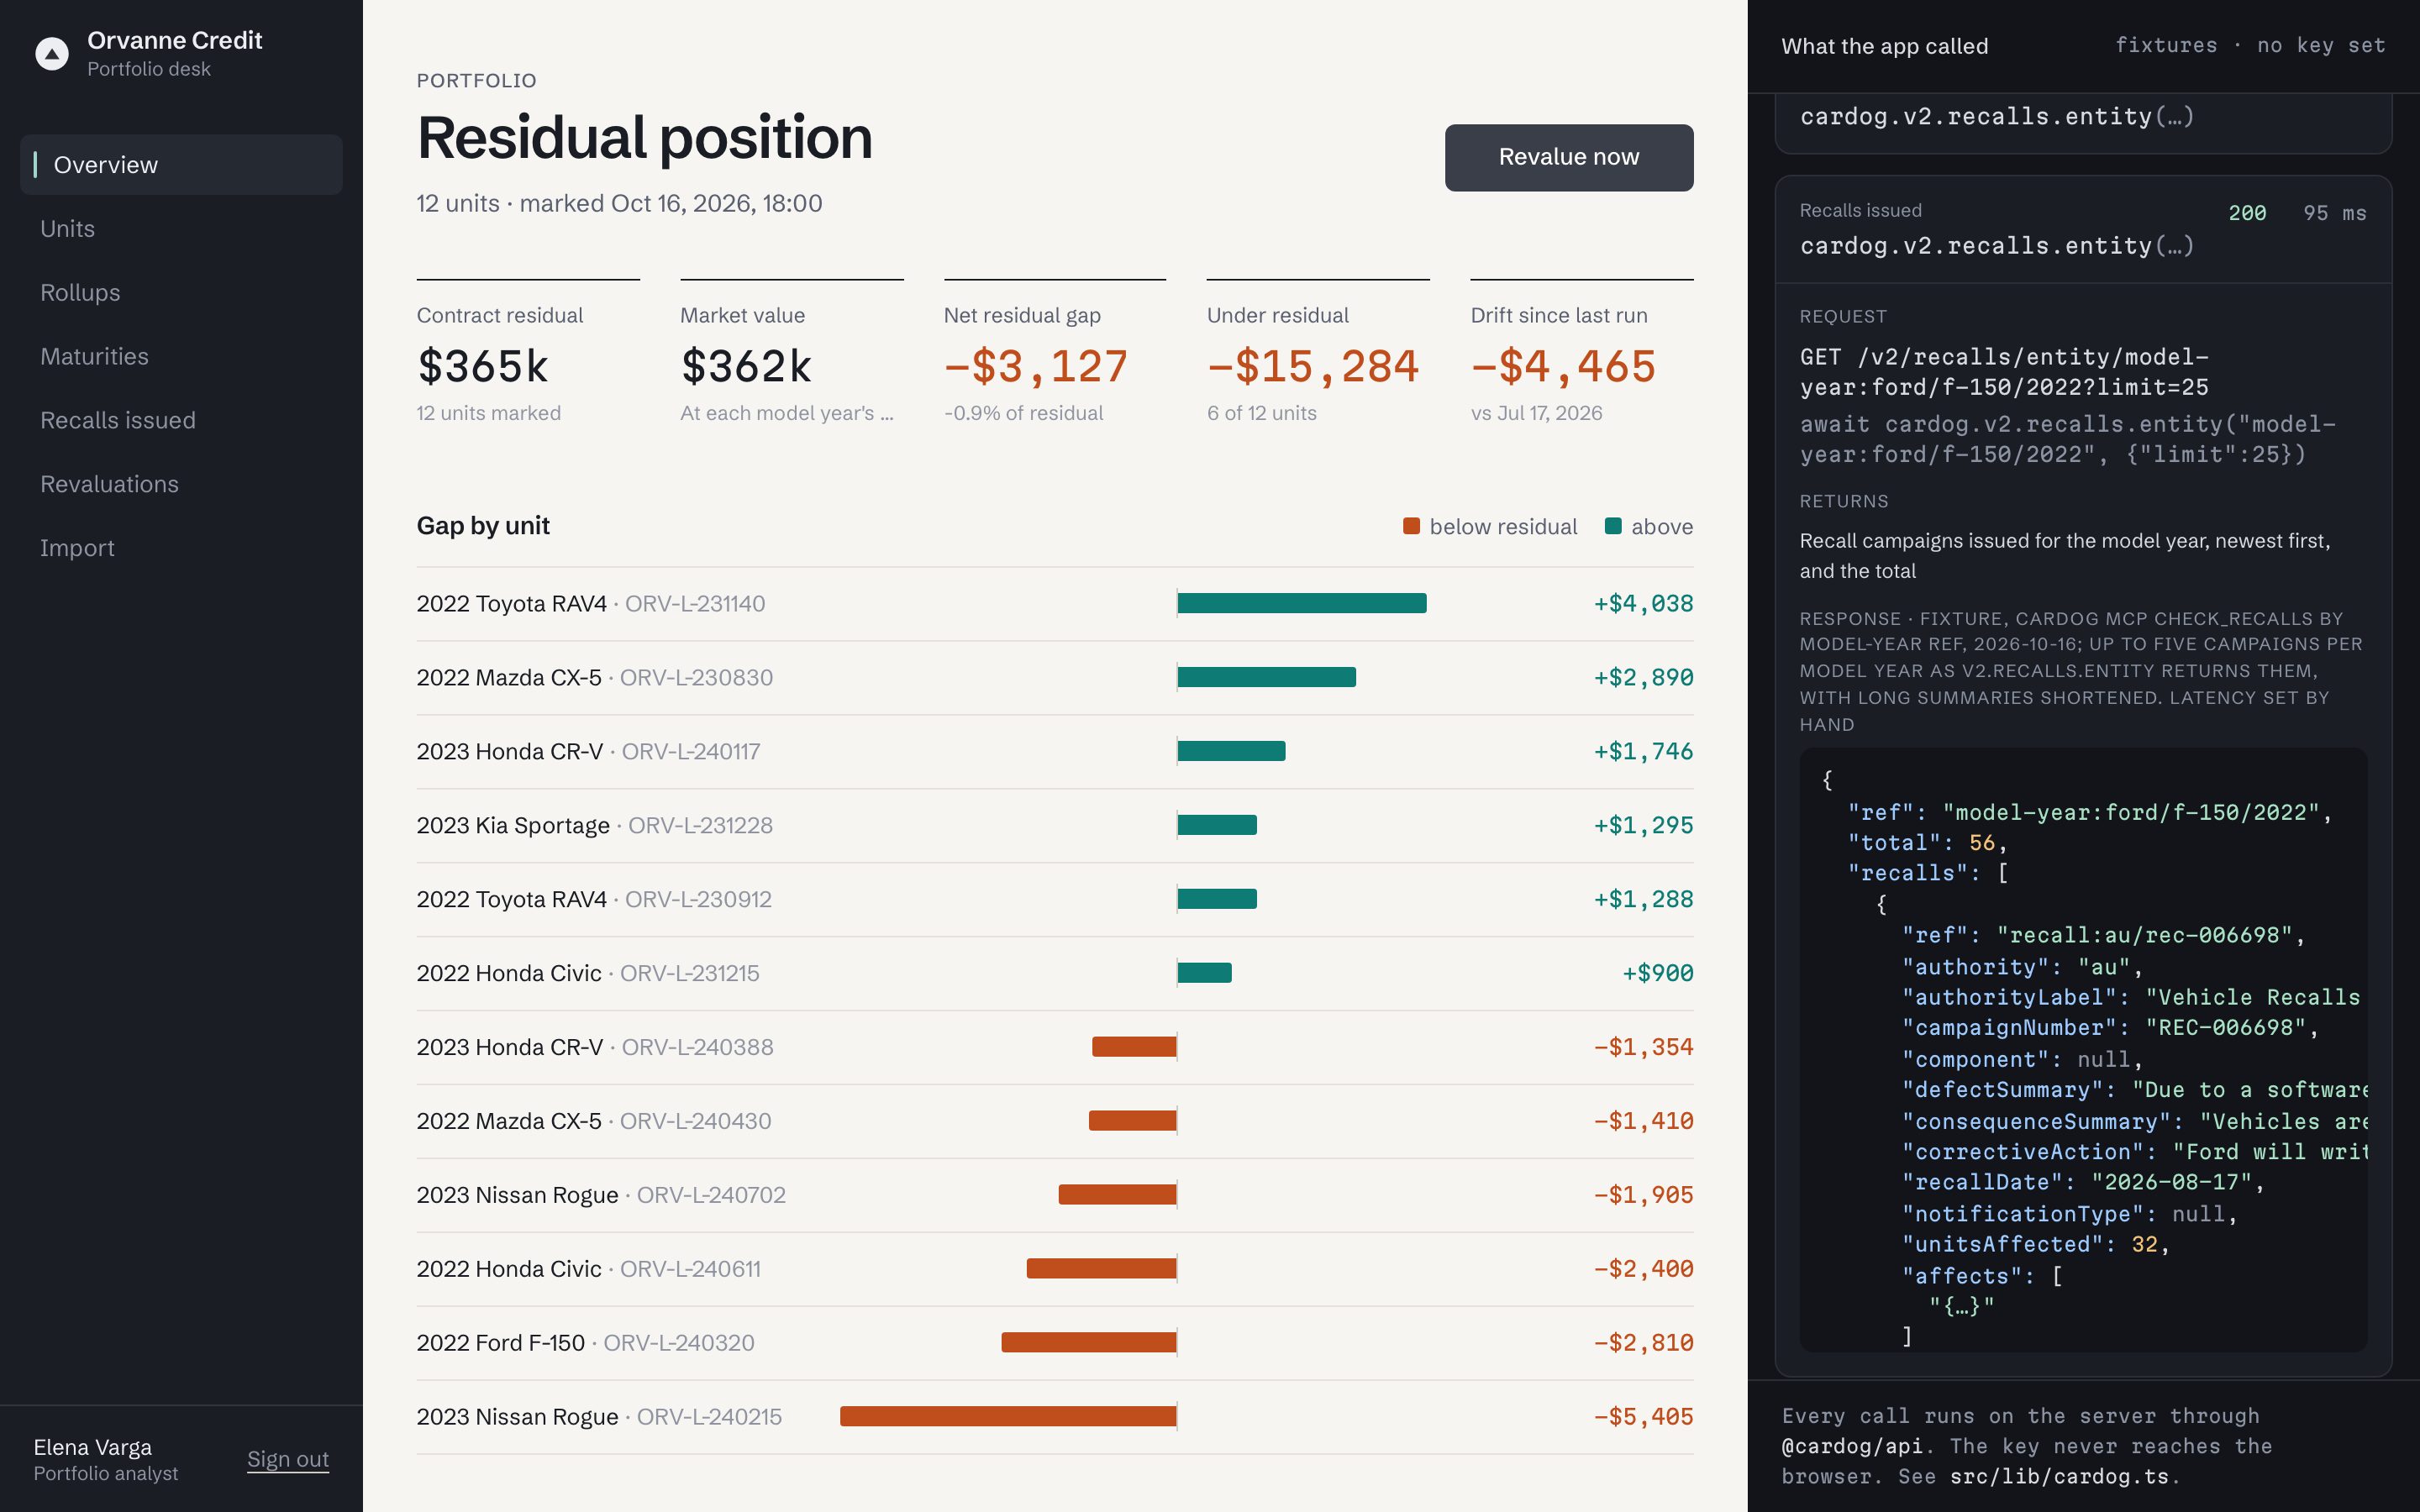Click the Revalue now button
Screen dimensions: 2420x1512
1568,157
